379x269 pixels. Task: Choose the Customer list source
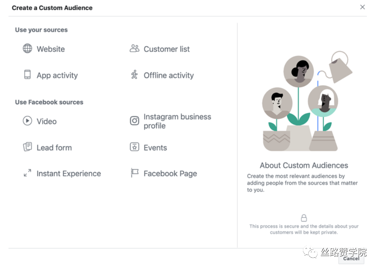(x=167, y=49)
